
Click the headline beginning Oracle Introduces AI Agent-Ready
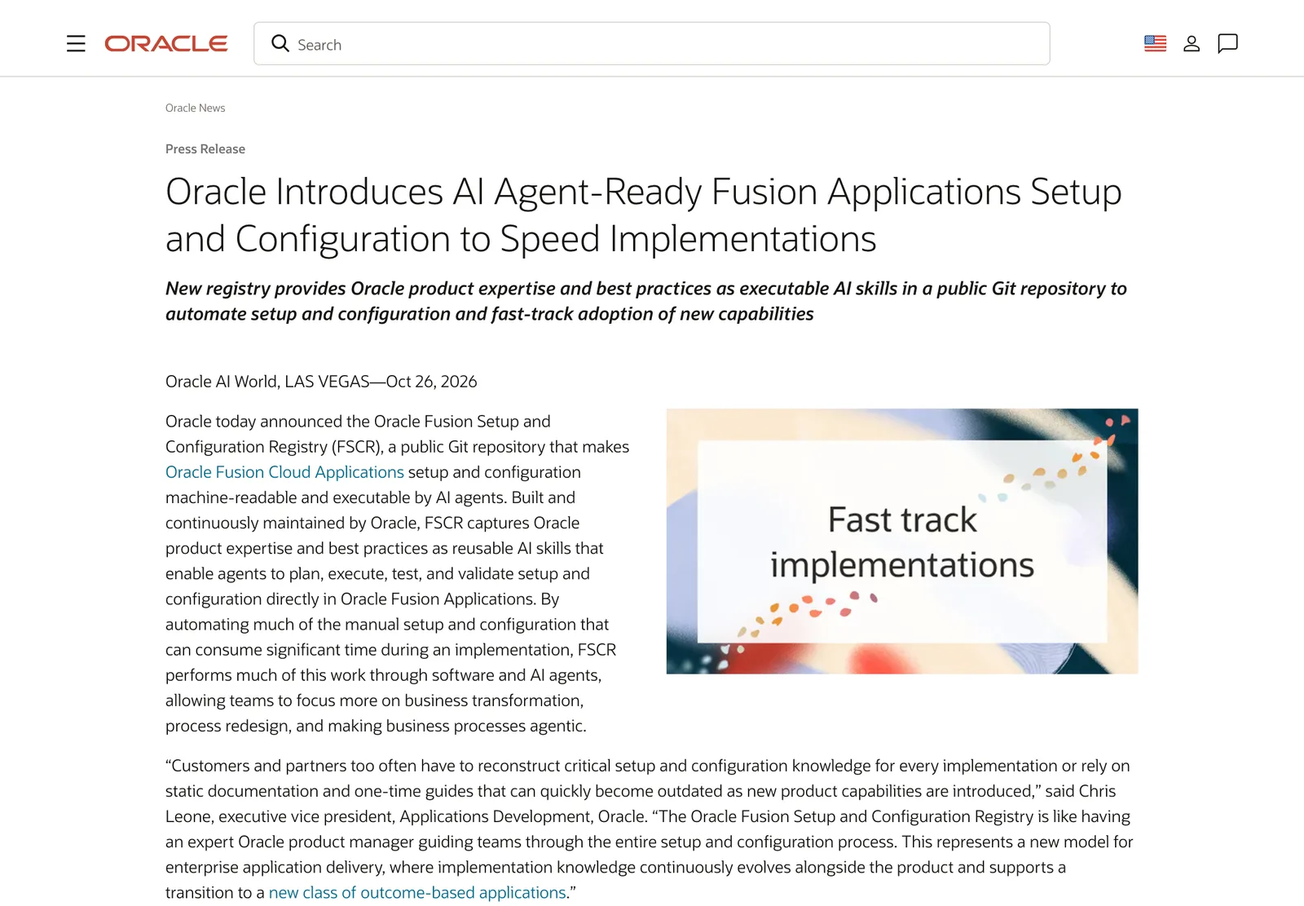coord(644,215)
